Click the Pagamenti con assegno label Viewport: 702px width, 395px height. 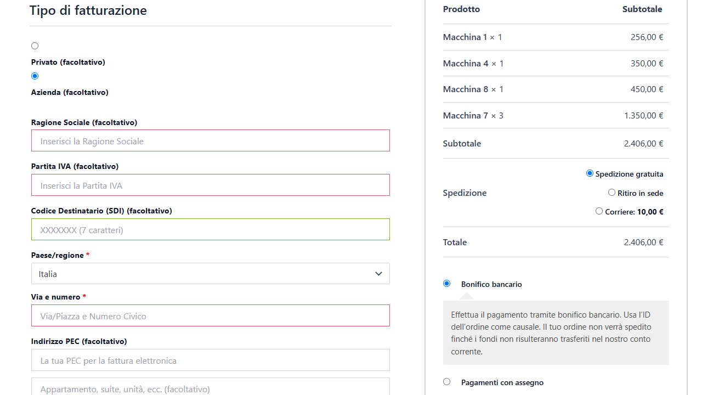502,383
